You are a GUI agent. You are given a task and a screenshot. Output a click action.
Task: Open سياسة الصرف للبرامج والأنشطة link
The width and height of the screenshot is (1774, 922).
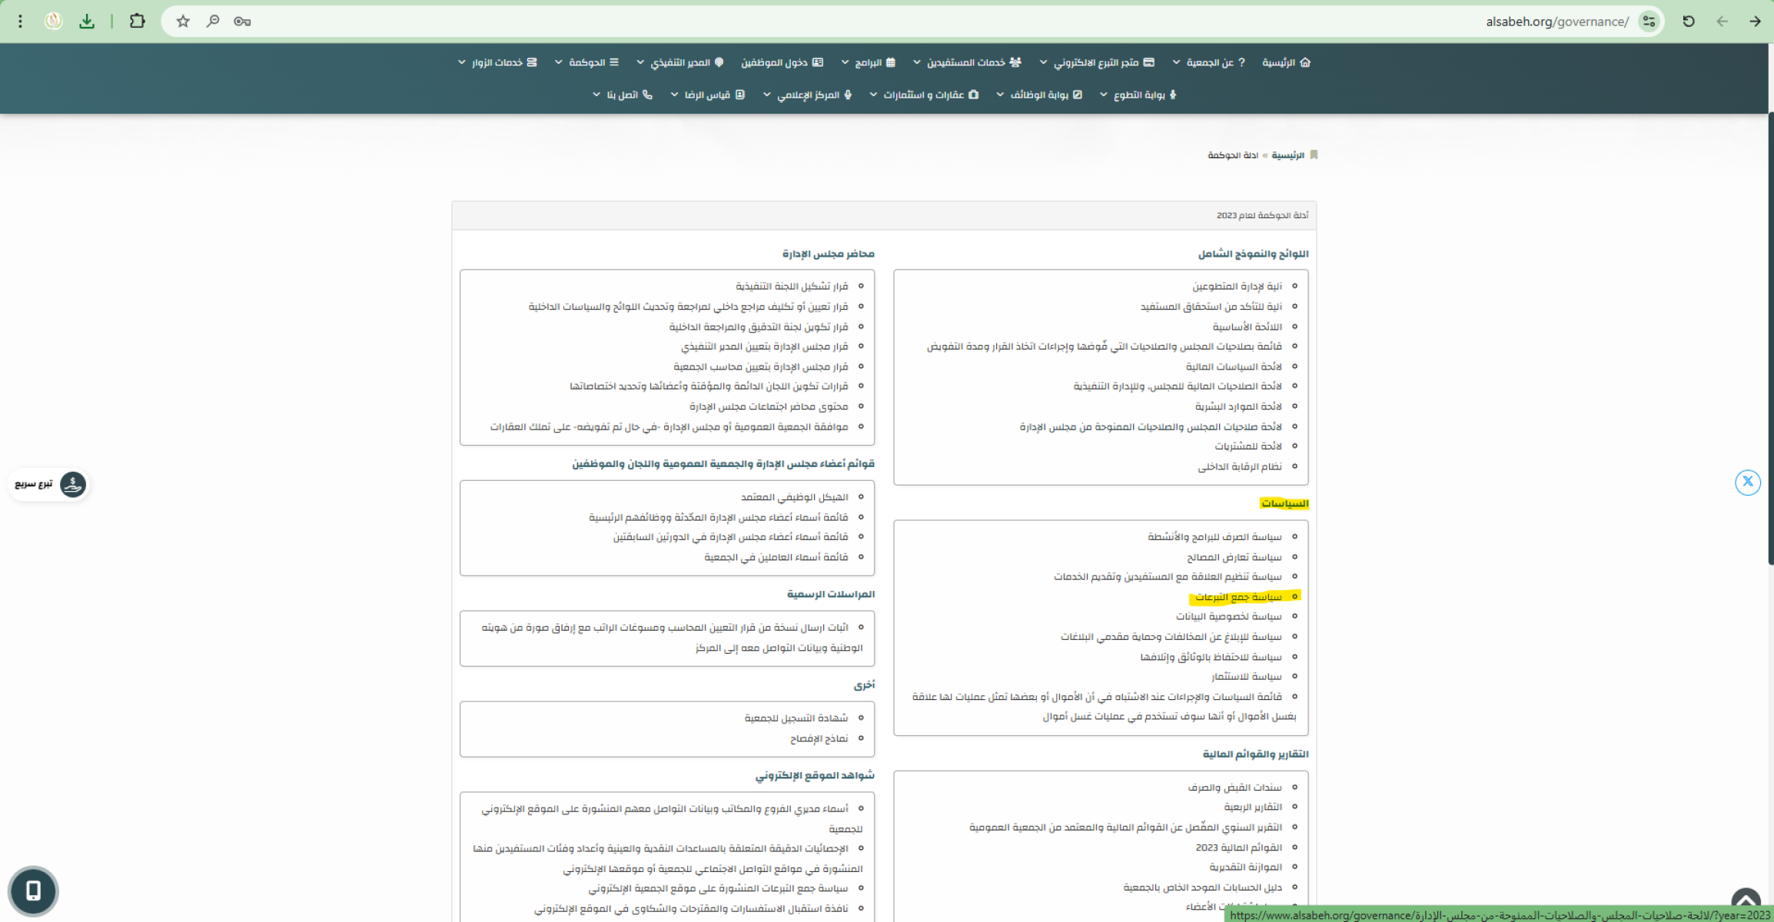tap(1215, 537)
